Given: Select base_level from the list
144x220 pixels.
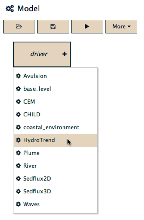Looking at the screenshot, I should tap(55, 89).
